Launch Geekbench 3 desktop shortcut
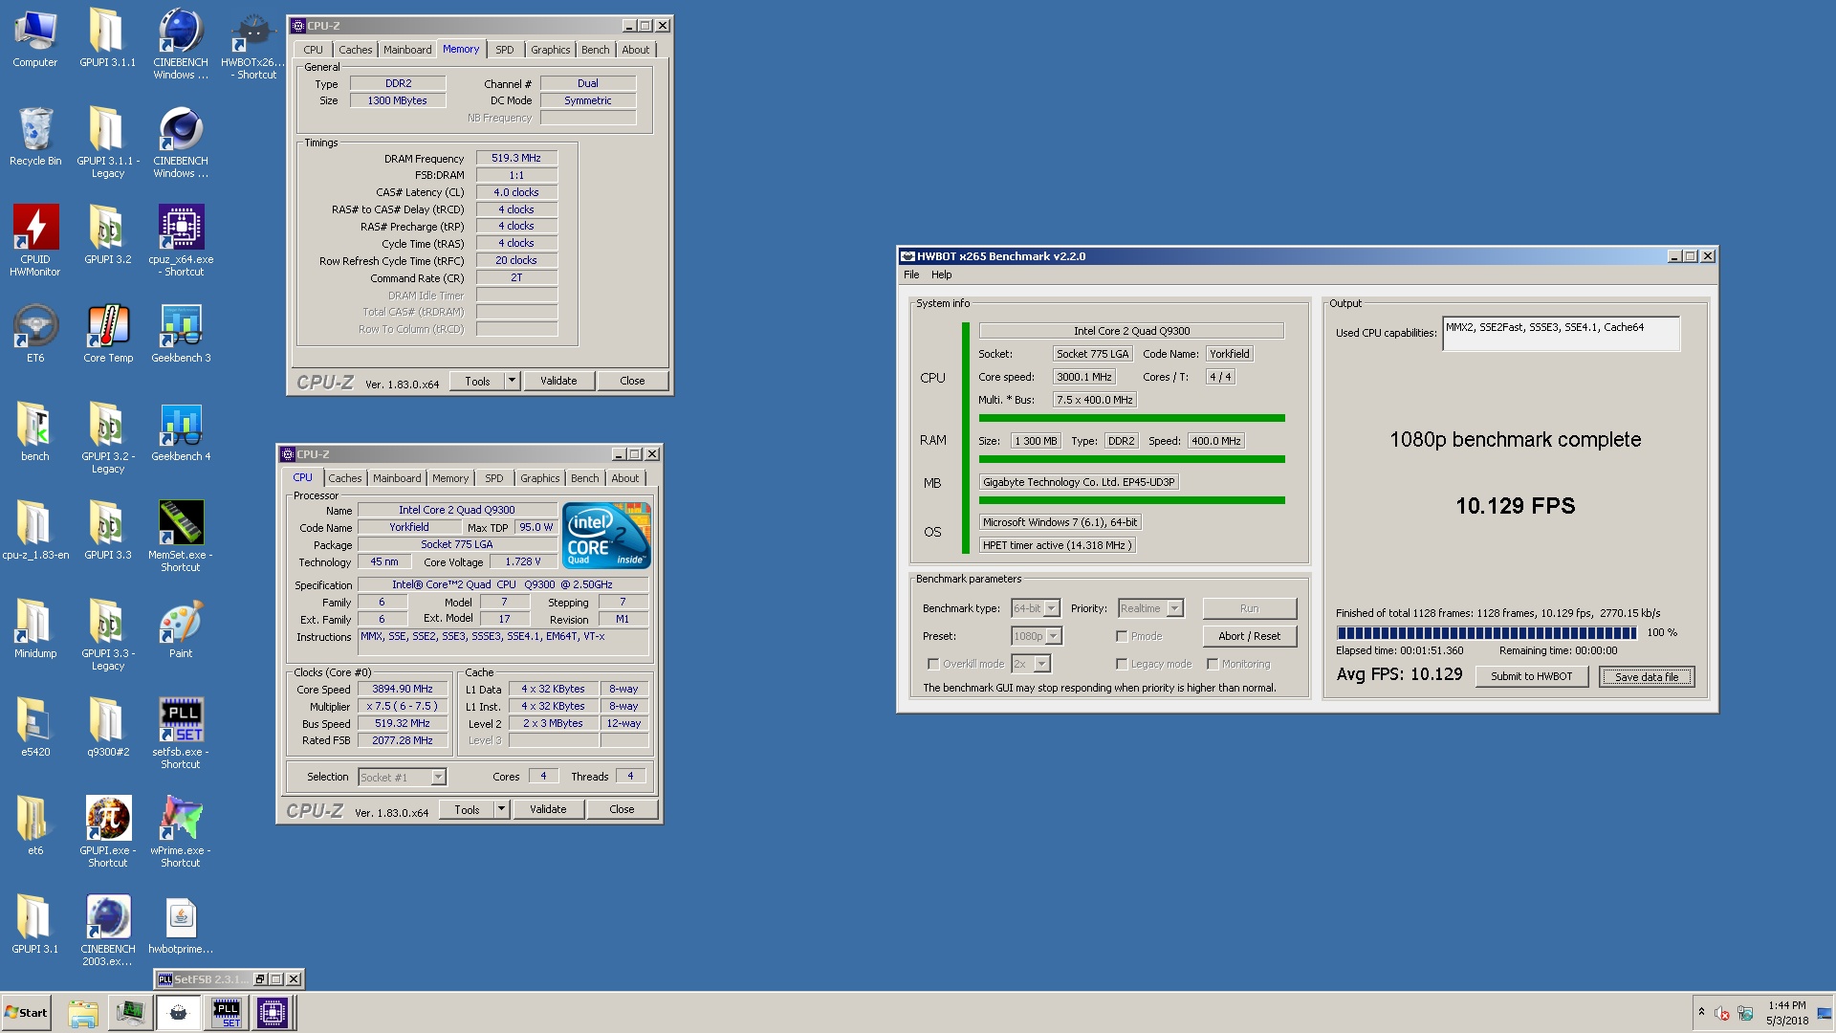The height and width of the screenshot is (1033, 1836). (x=181, y=334)
